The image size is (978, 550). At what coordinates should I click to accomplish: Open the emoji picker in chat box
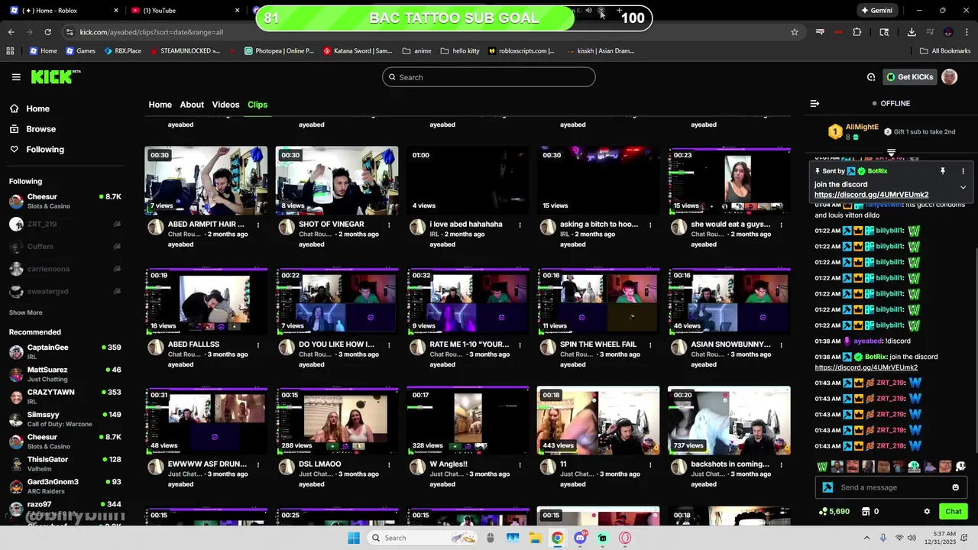(955, 487)
